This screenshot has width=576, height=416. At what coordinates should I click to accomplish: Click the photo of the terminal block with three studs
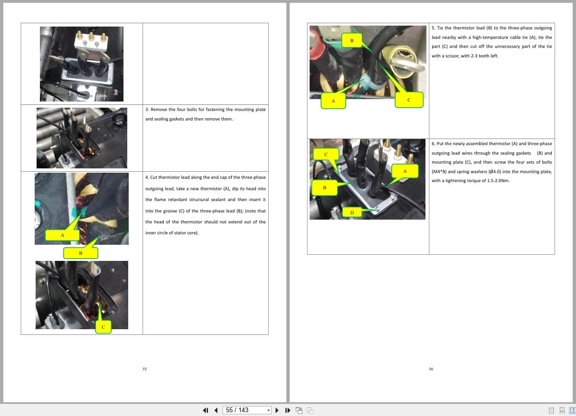point(82,64)
